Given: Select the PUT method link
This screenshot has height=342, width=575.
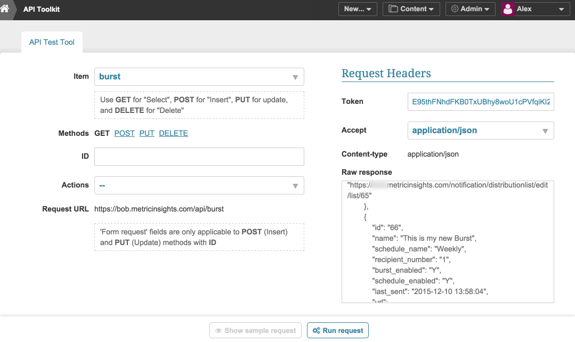Looking at the screenshot, I should click(x=147, y=133).
